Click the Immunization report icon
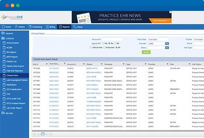 coord(4,43)
